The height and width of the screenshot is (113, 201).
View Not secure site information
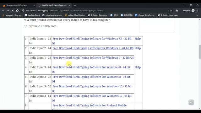(29, 10)
